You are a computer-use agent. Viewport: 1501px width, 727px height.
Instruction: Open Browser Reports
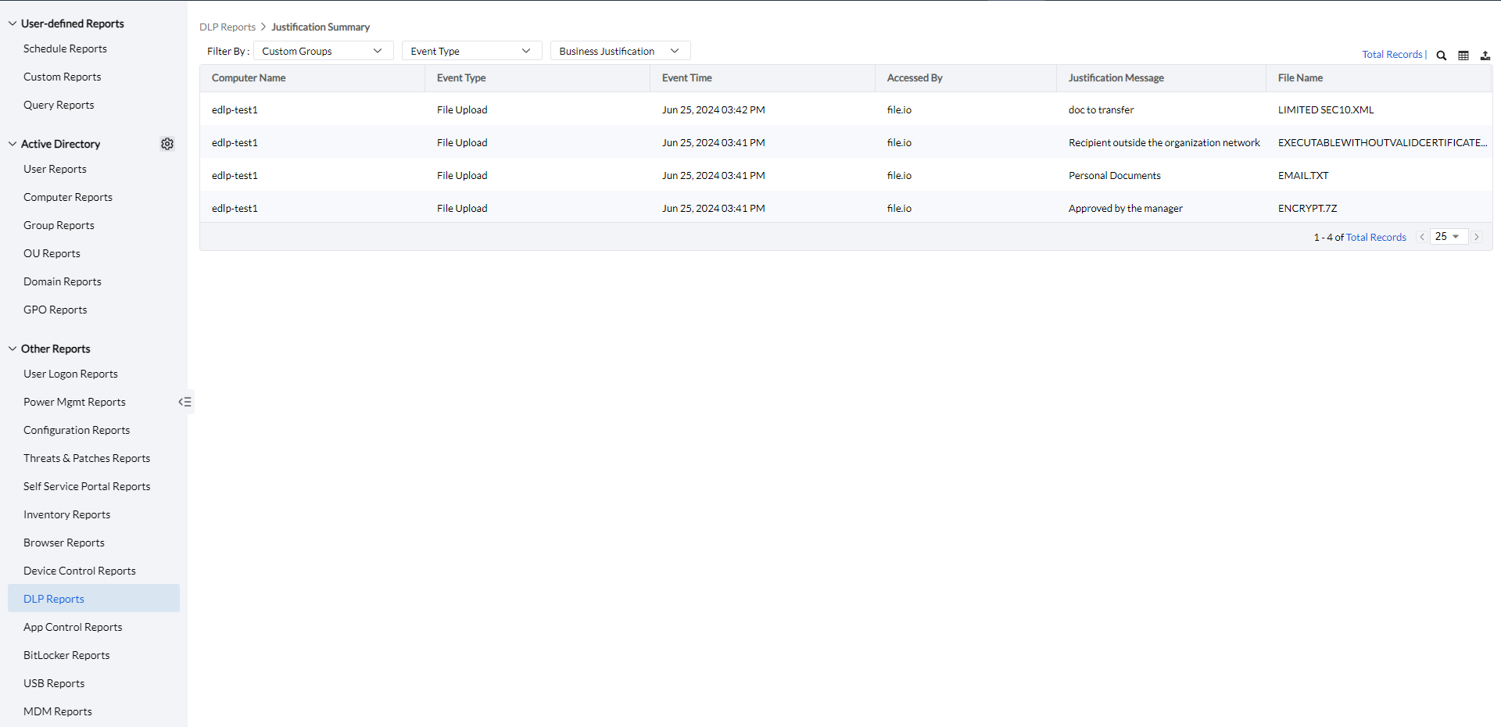[64, 543]
